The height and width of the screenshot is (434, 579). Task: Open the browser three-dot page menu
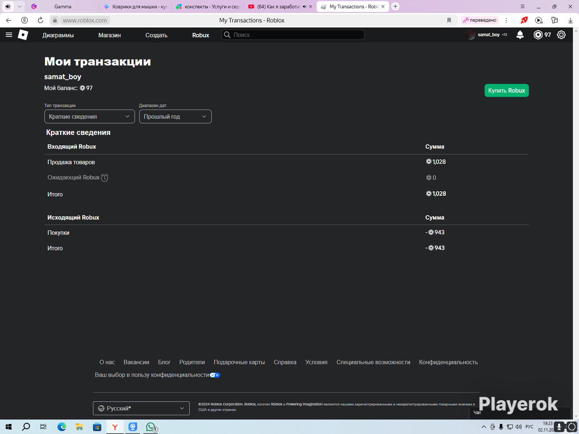point(506,20)
